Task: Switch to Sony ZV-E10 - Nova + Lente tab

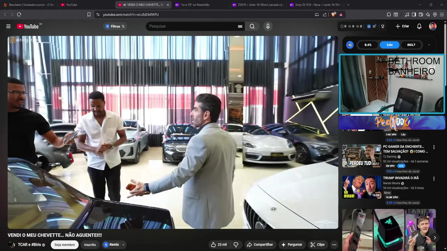Action: (x=315, y=5)
